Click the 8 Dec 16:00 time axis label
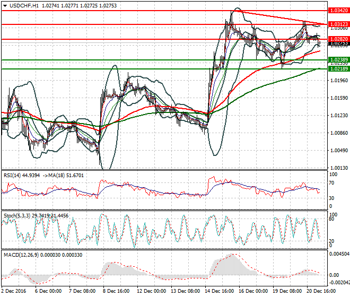 point(116,291)
